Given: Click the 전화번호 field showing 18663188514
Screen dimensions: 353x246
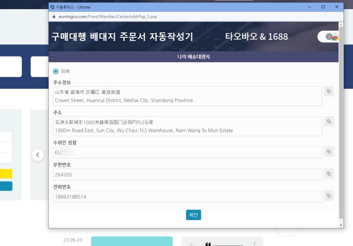Looking at the screenshot, I should [x=188, y=197].
